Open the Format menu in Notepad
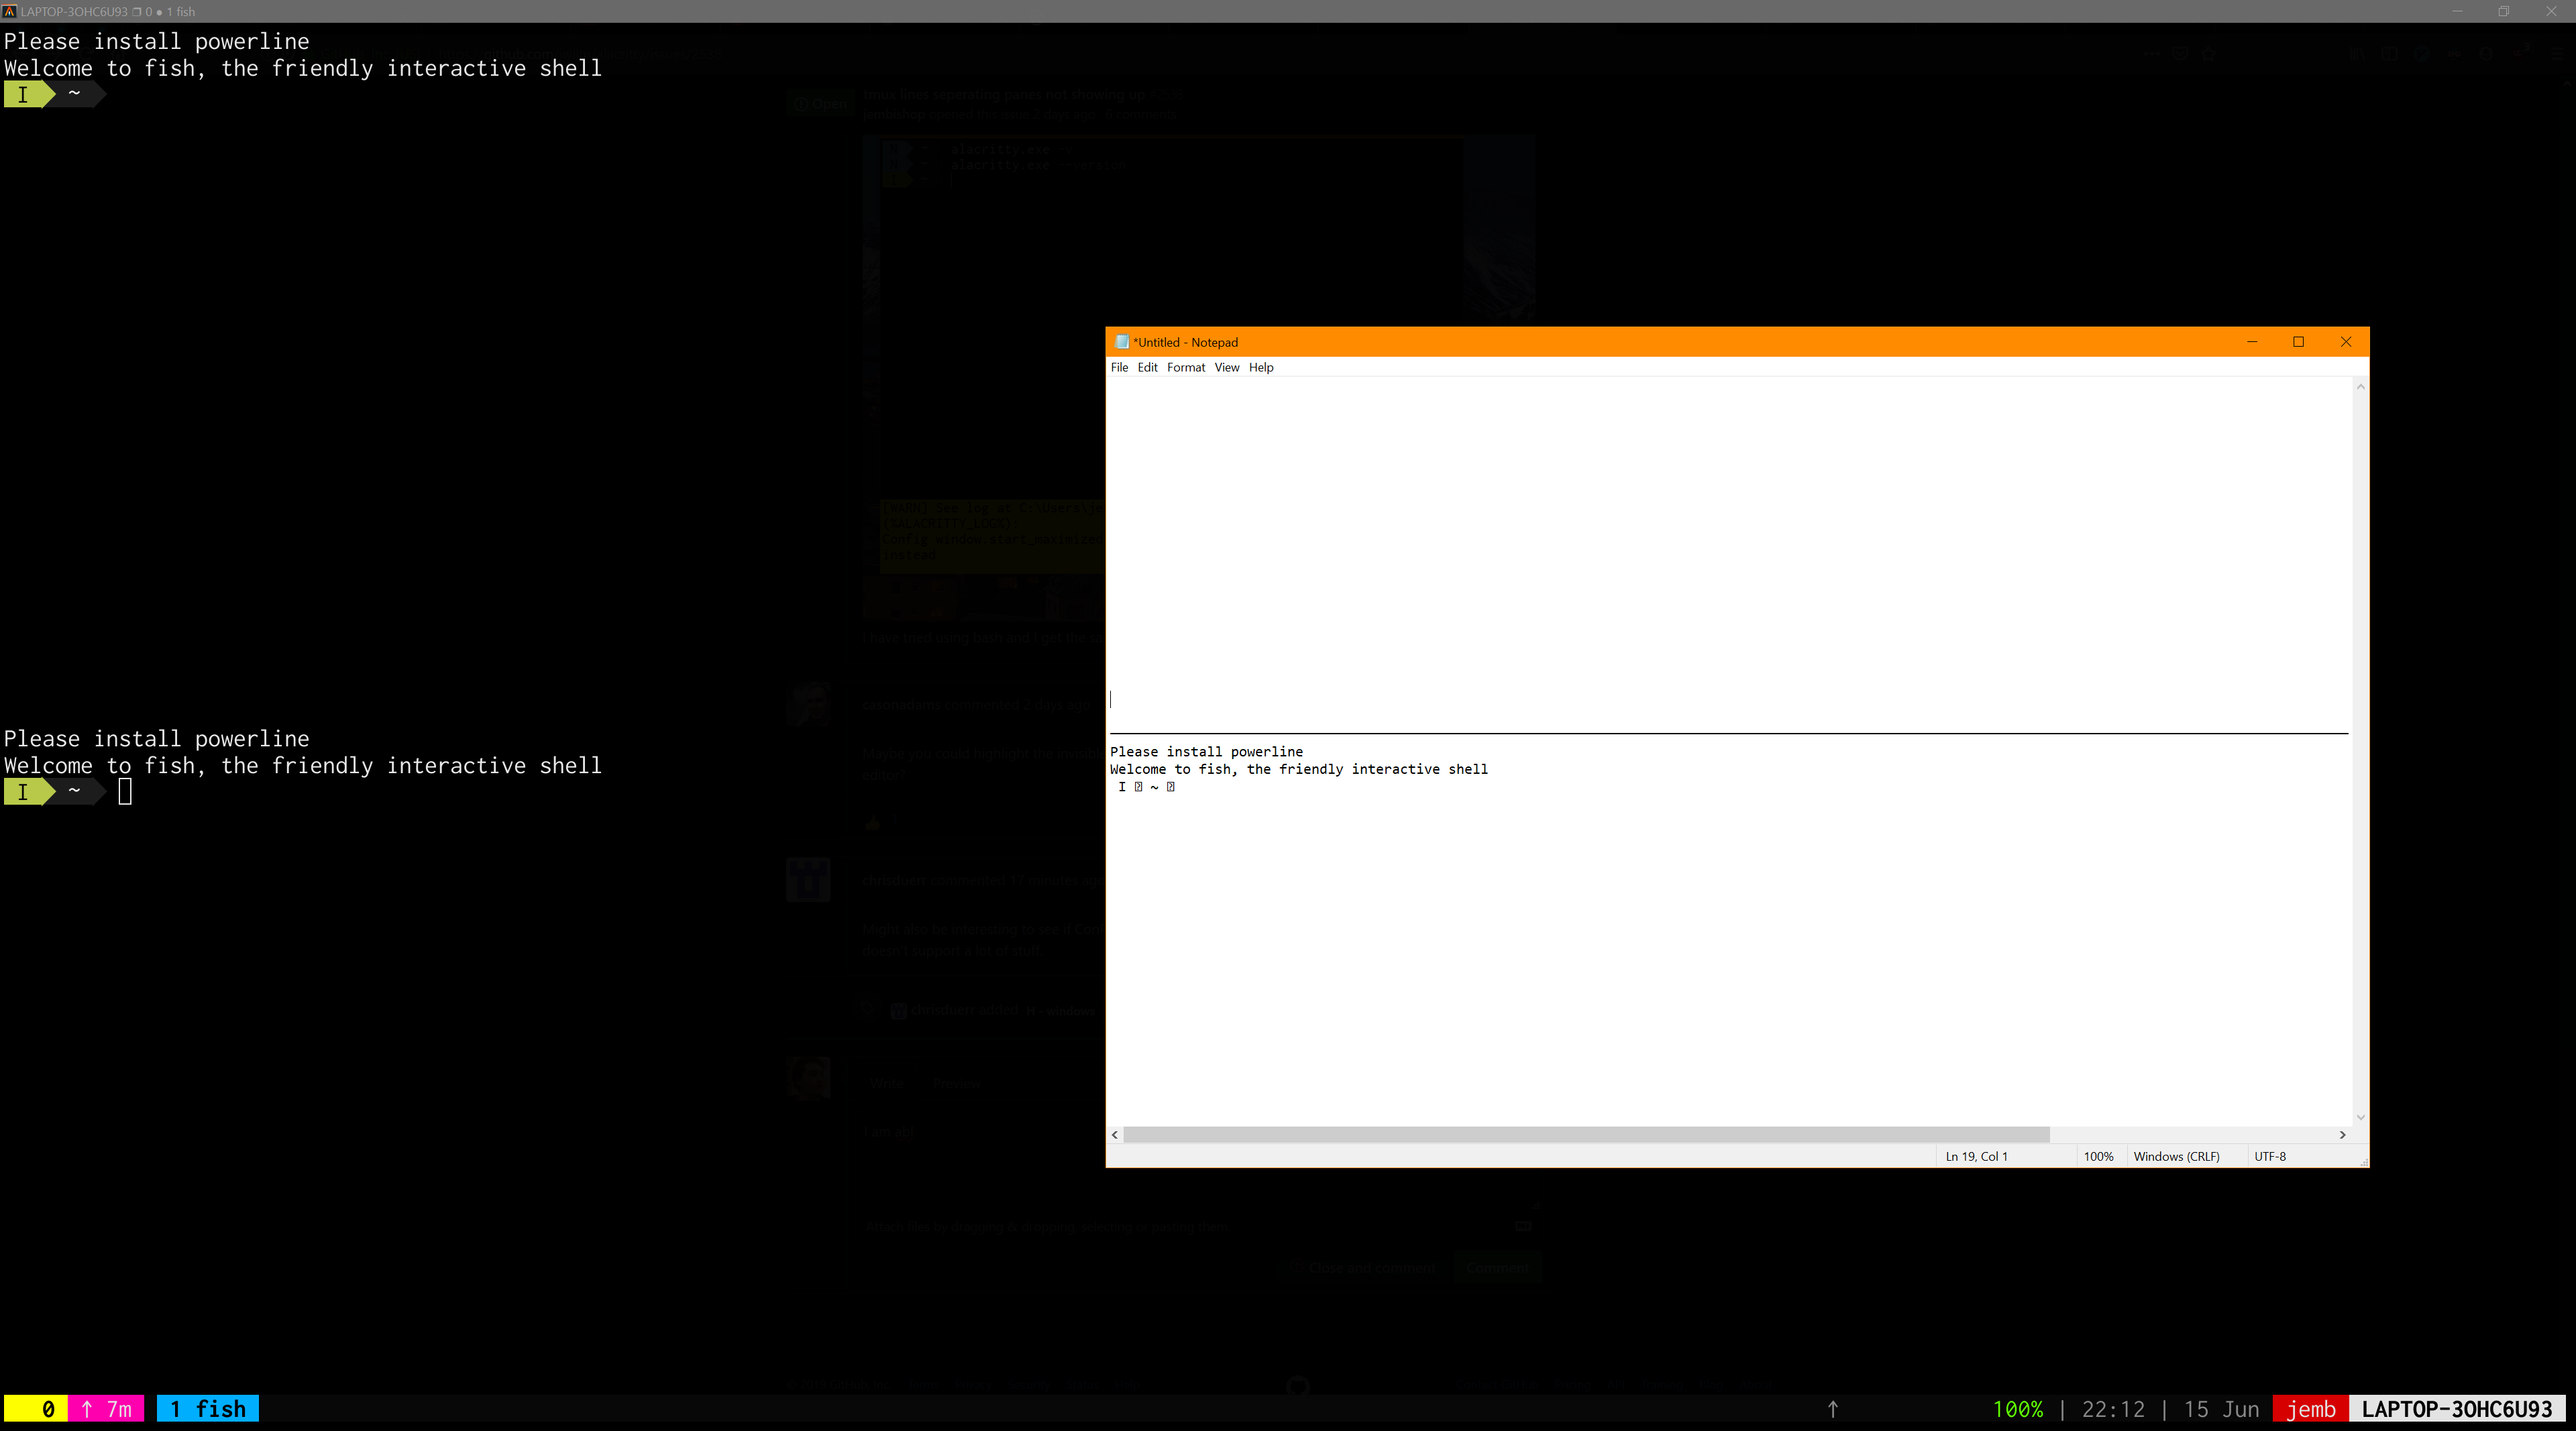The width and height of the screenshot is (2576, 1431). coord(1185,367)
